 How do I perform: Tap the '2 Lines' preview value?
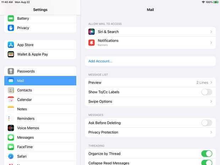pos(202,82)
